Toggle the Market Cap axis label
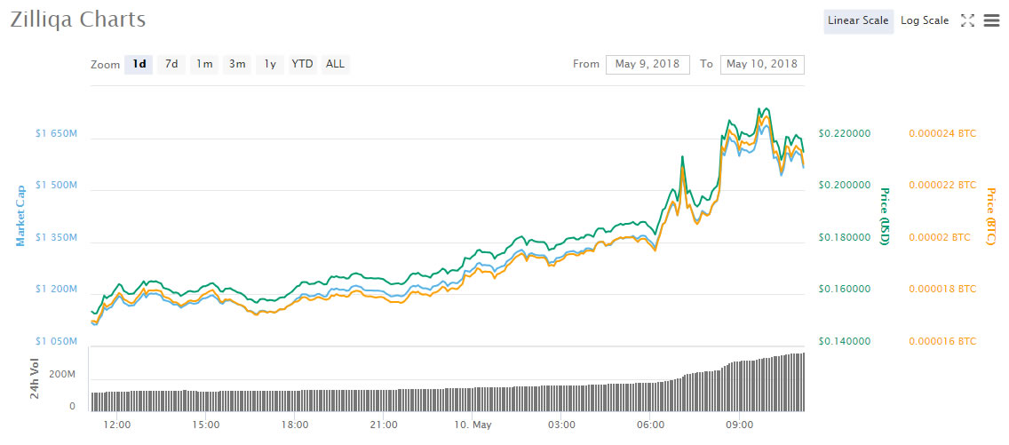The height and width of the screenshot is (445, 1009). pos(20,216)
